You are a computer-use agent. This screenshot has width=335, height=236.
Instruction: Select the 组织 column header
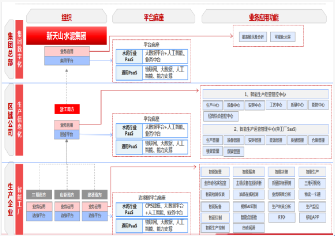[66, 18]
